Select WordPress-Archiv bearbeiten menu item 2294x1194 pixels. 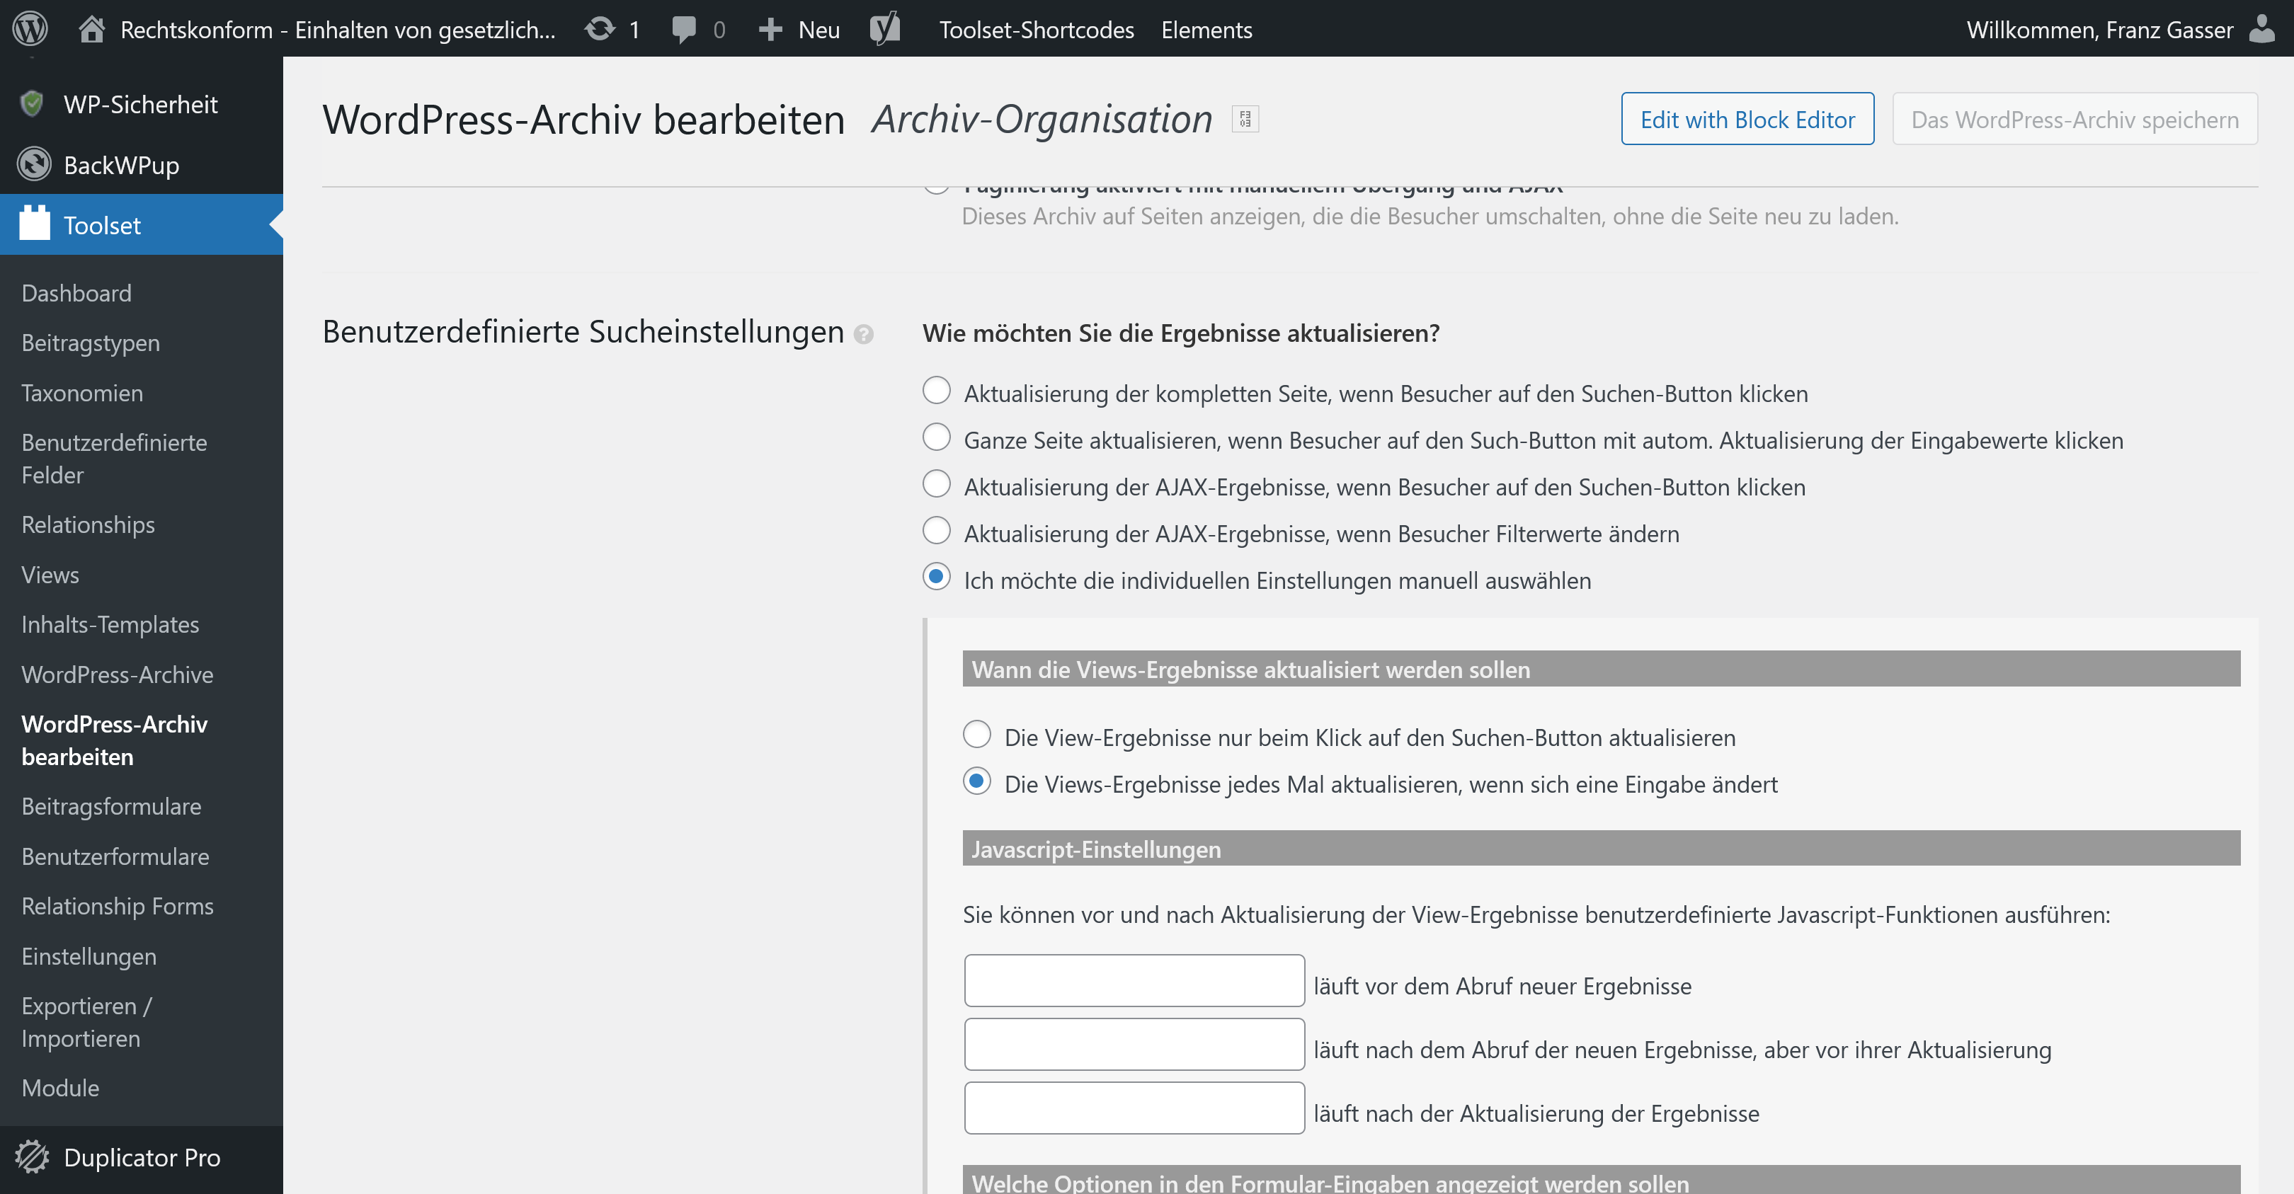pos(114,740)
